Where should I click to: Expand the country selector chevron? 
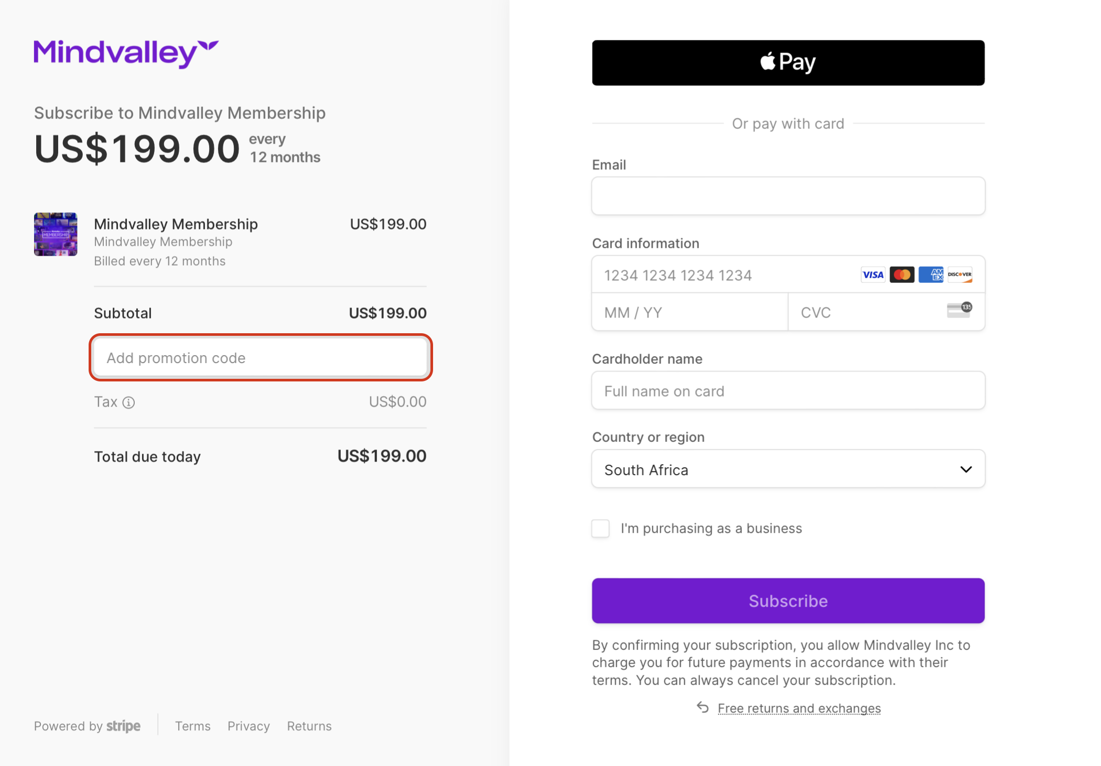[966, 469]
